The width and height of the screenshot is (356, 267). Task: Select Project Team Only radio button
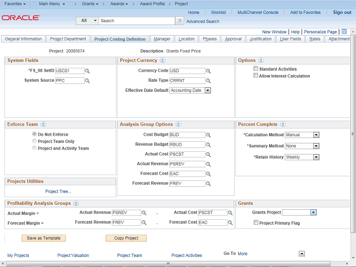34,141
